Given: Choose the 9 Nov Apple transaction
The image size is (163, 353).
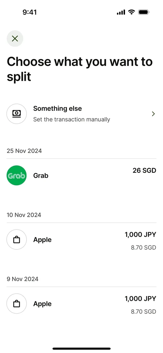Looking at the screenshot, I should point(81,303).
